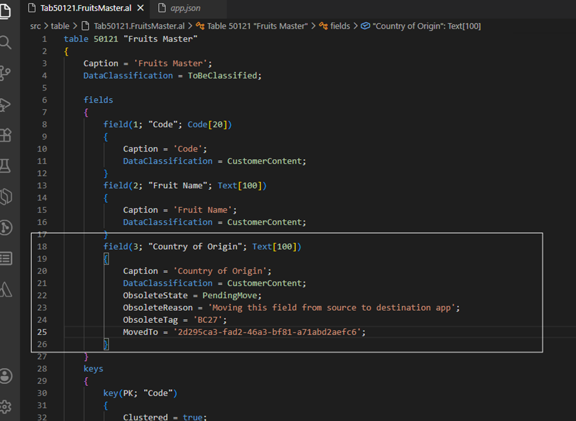Open the Source Control view
This screenshot has height=421, width=576.
5,73
